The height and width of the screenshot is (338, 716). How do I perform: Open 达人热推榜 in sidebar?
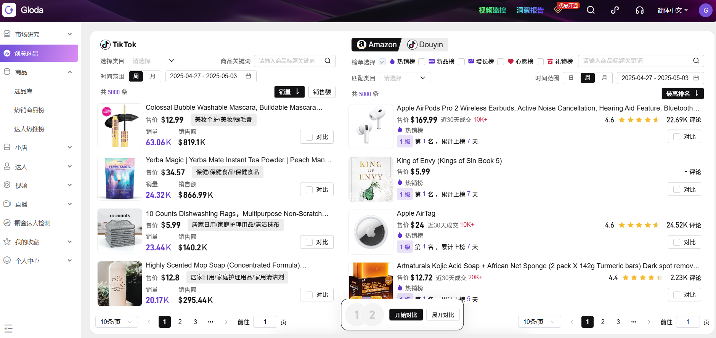click(29, 129)
